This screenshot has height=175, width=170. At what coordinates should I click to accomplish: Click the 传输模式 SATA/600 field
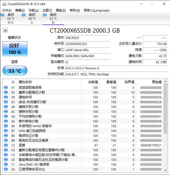(87, 56)
